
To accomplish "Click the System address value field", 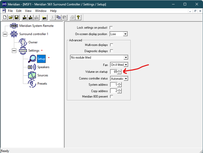I will (x=114, y=85).
